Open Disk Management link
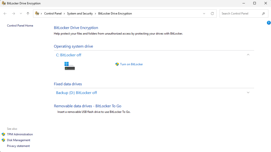The height and width of the screenshot is (152, 271). point(19,140)
